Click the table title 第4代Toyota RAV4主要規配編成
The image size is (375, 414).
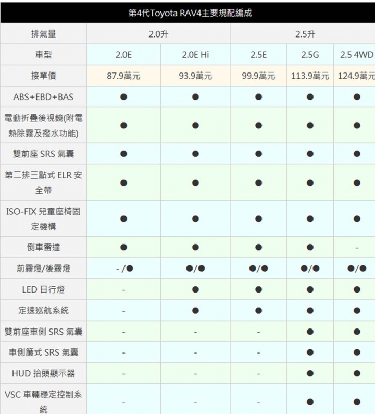[x=190, y=13]
